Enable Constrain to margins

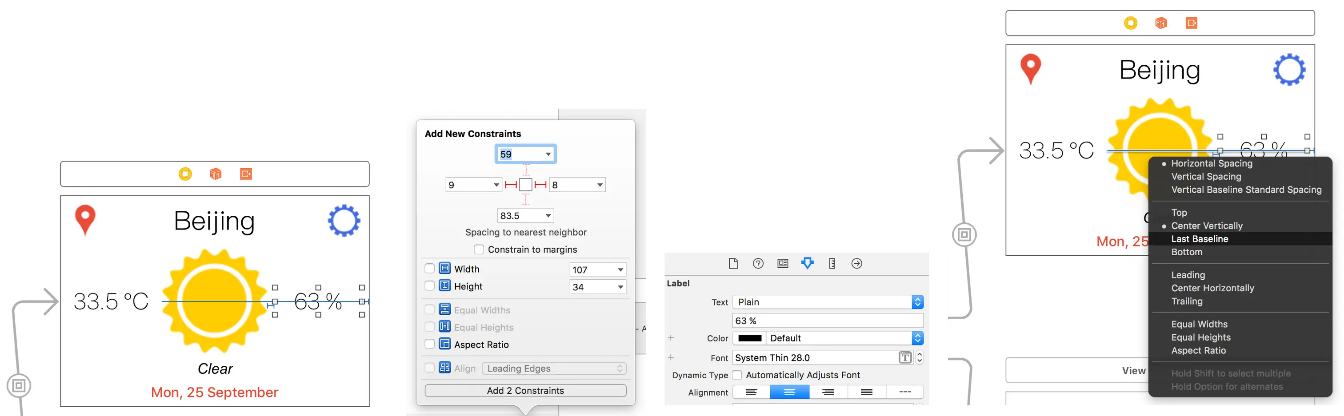click(479, 249)
